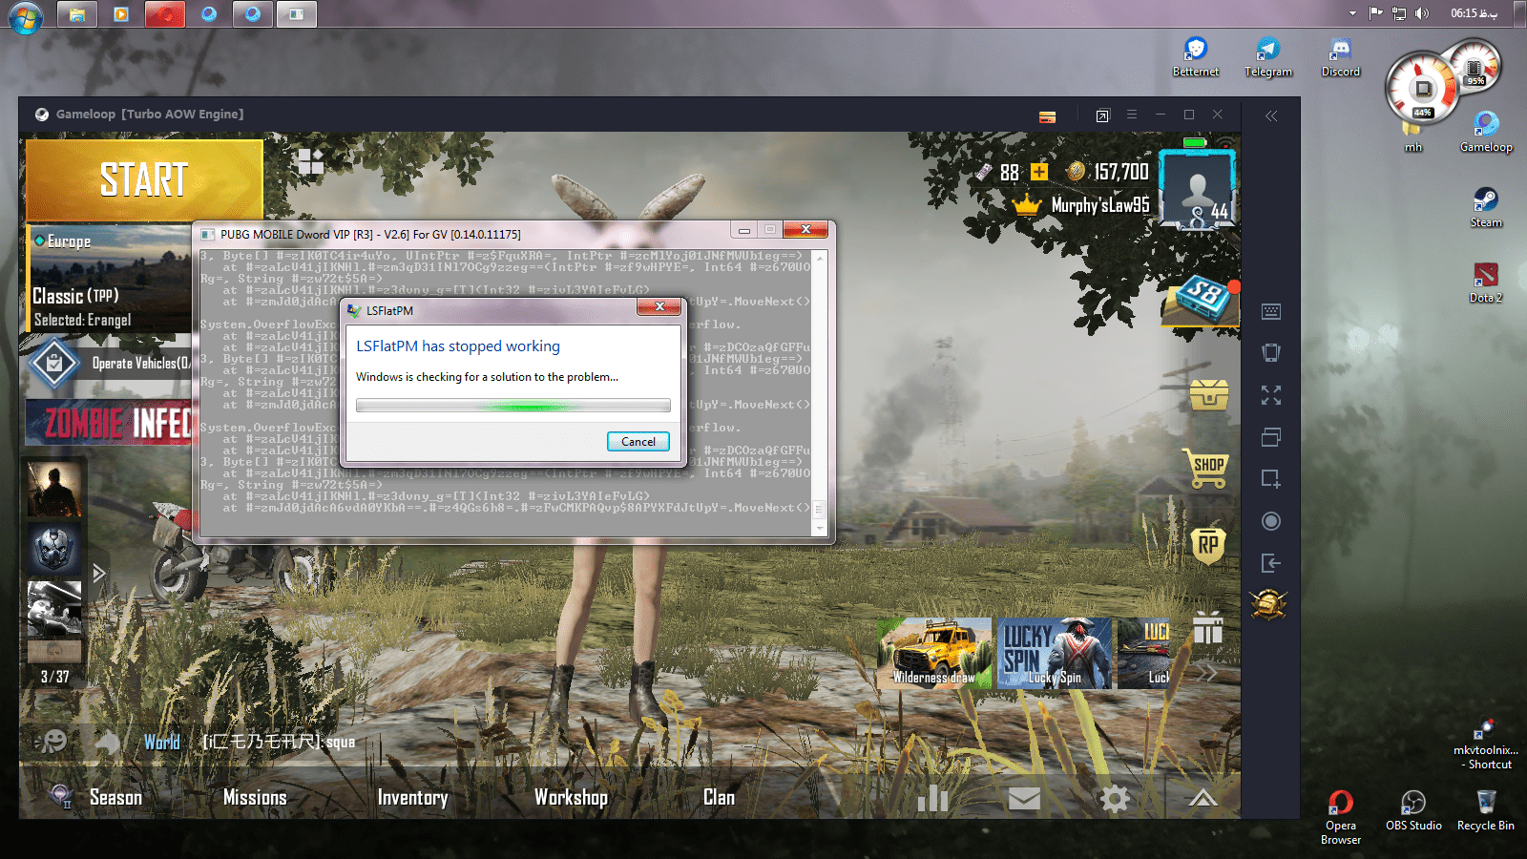Take a screenshot with Gameloop sidebar icon

pos(1270,478)
